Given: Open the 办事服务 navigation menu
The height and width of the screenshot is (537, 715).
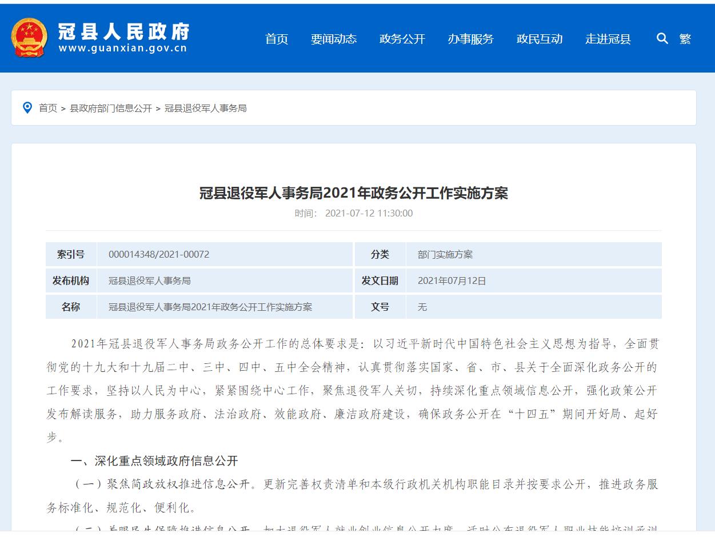Looking at the screenshot, I should coord(471,39).
